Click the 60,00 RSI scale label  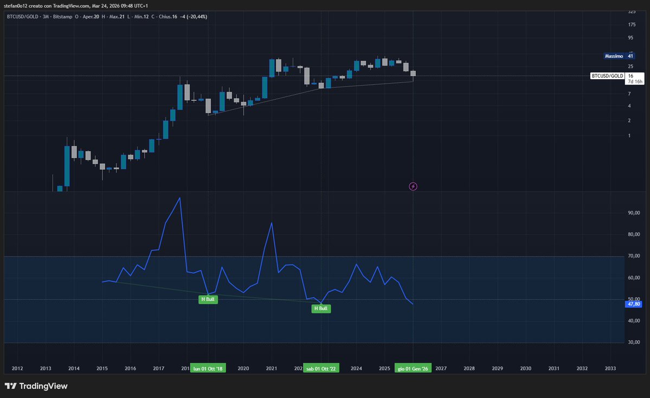634,278
